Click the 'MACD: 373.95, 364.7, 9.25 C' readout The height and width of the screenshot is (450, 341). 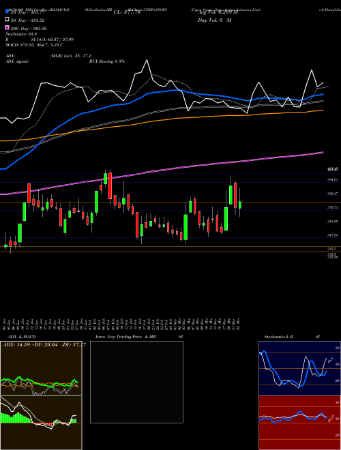[34, 45]
